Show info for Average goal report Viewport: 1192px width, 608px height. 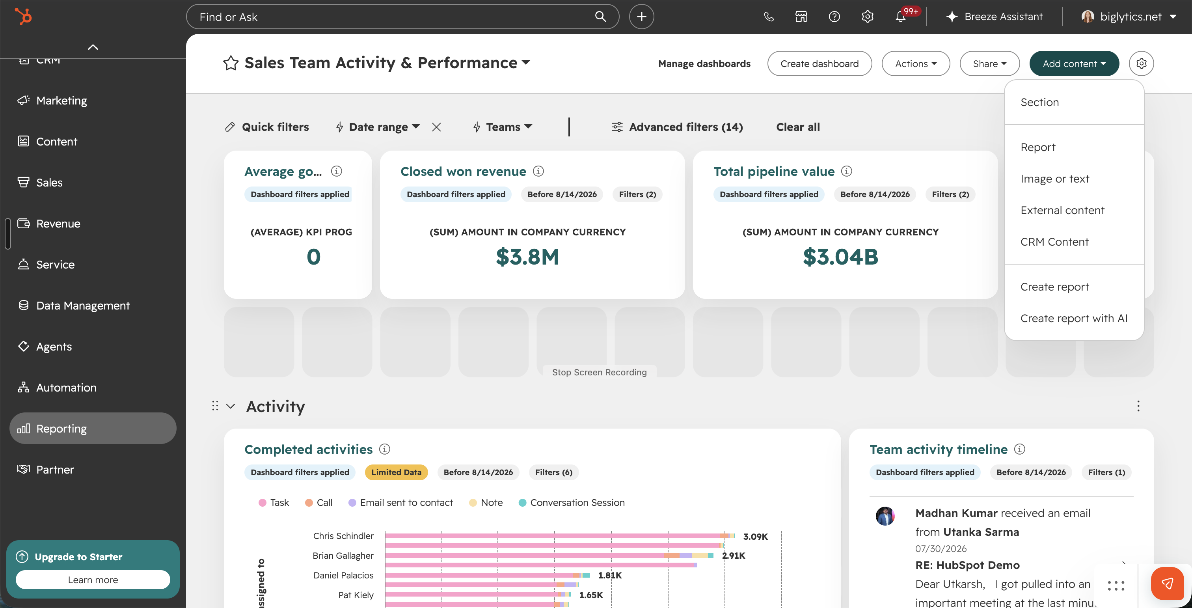point(336,171)
